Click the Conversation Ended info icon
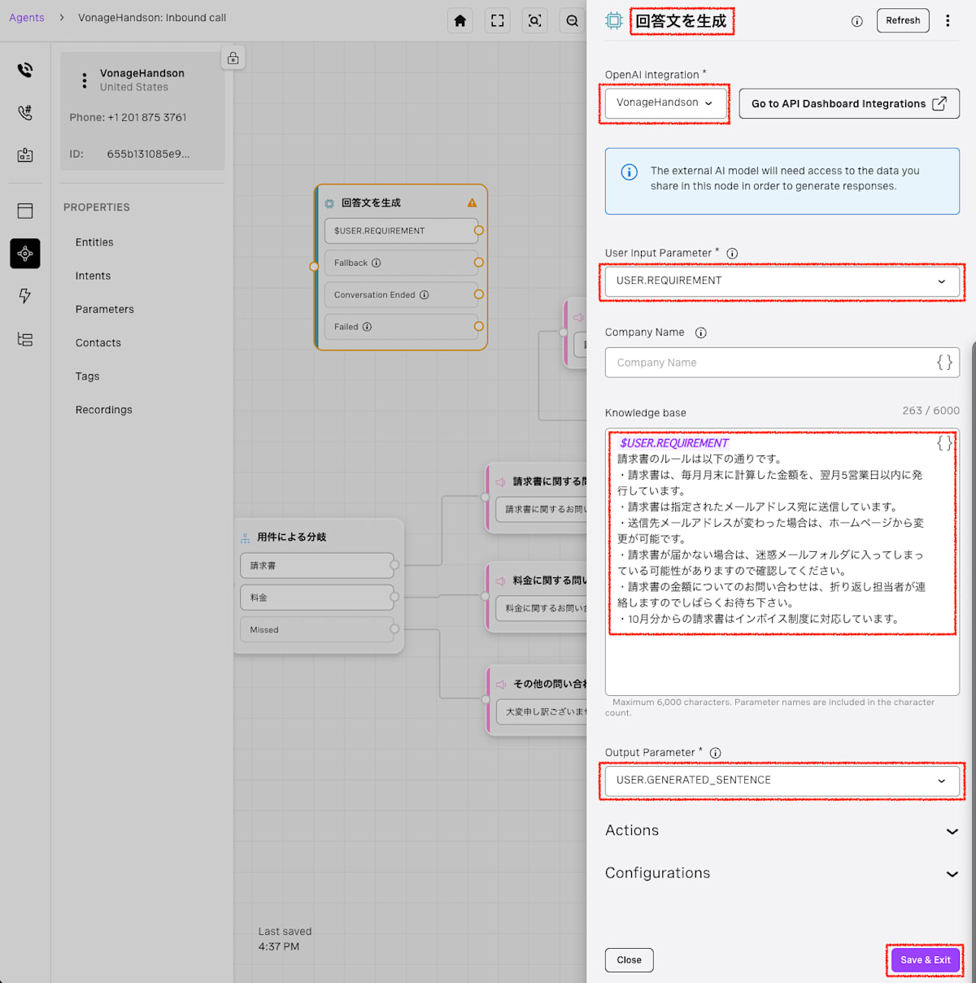The width and height of the screenshot is (976, 983). tap(425, 295)
